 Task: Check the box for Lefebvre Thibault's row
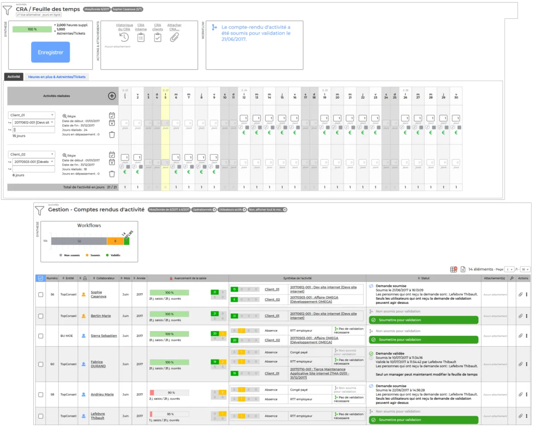(40, 416)
